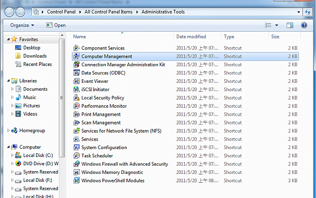Click the Connection Manager Administration Kit icon

point(76,64)
